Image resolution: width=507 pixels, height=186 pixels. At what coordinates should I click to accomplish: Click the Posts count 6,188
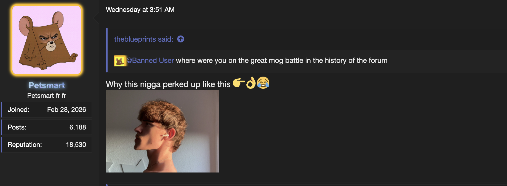tap(78, 127)
